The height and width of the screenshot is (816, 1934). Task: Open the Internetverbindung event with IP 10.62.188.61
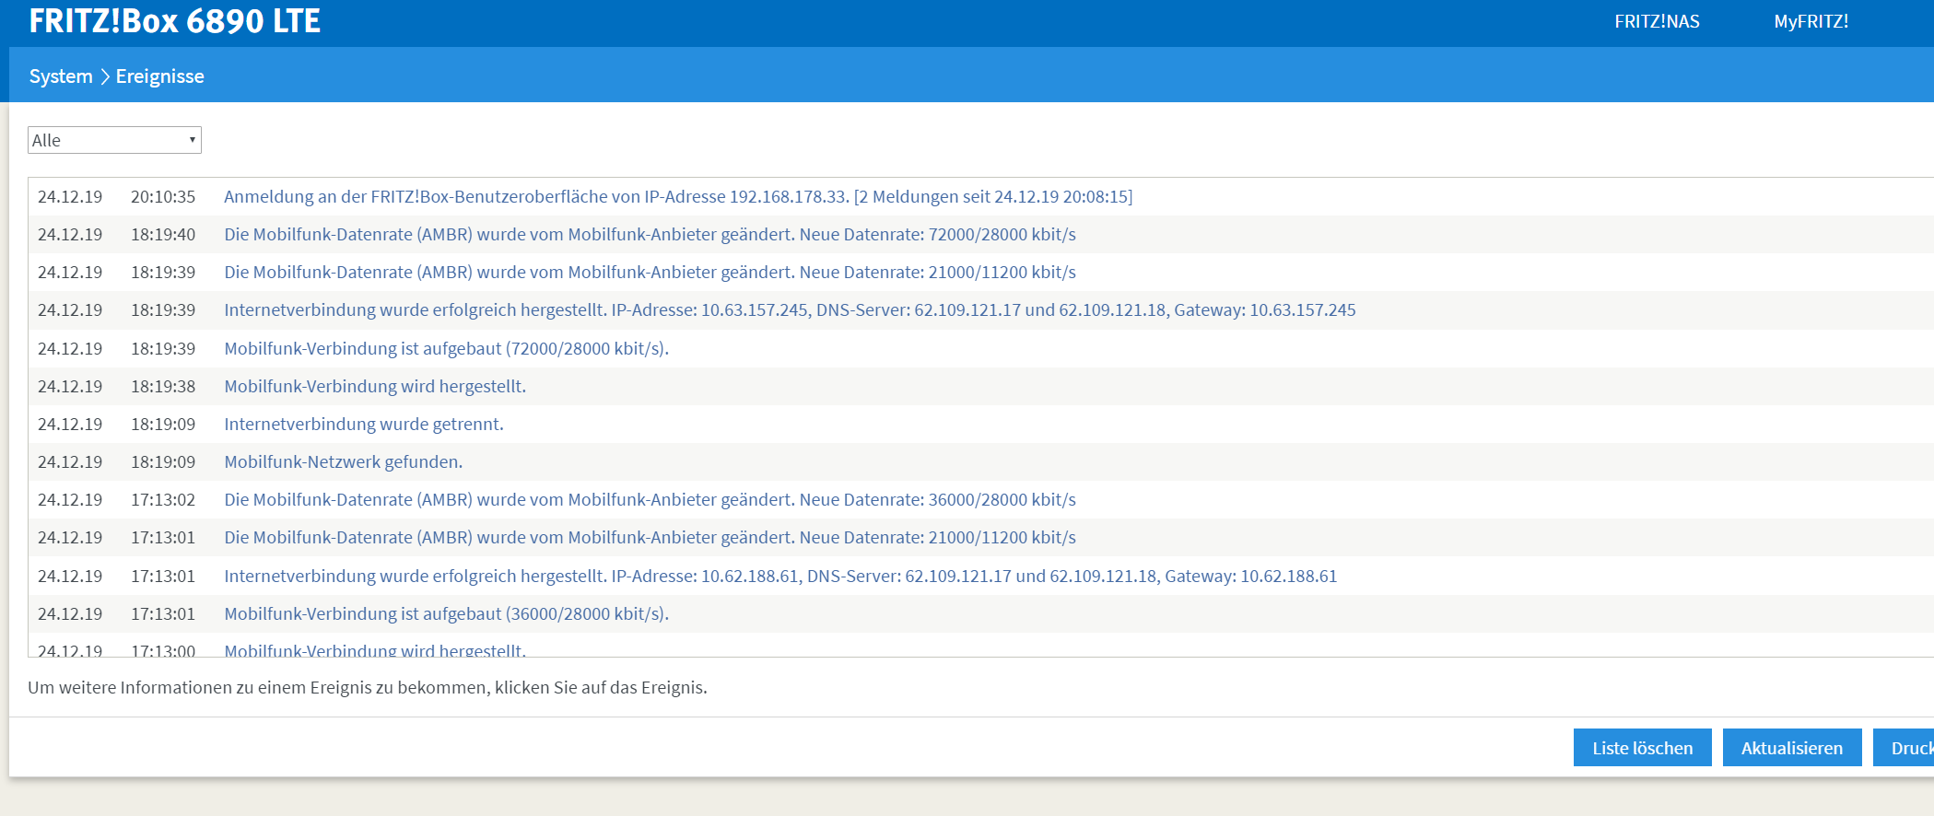(x=780, y=576)
